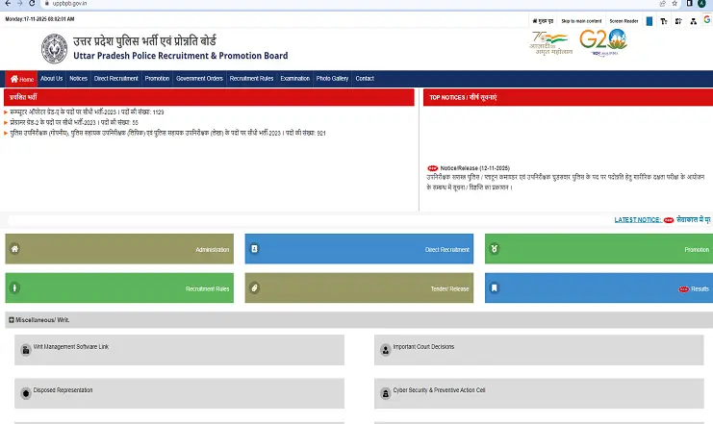This screenshot has width=713, height=424.
Task: Open the Administration tile
Action: pos(119,249)
